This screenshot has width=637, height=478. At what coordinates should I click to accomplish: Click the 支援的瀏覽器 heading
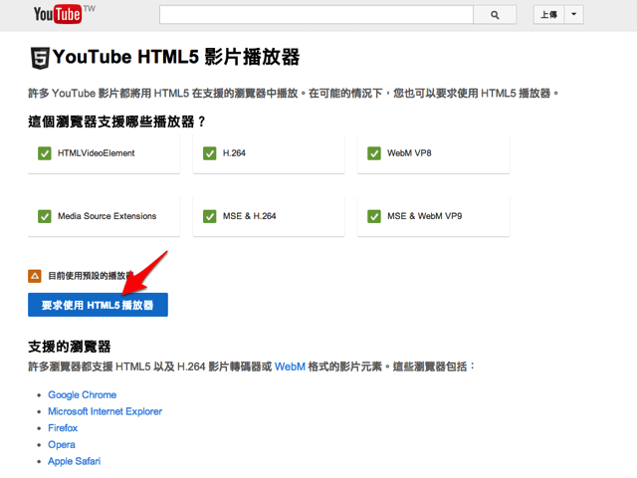click(x=70, y=347)
